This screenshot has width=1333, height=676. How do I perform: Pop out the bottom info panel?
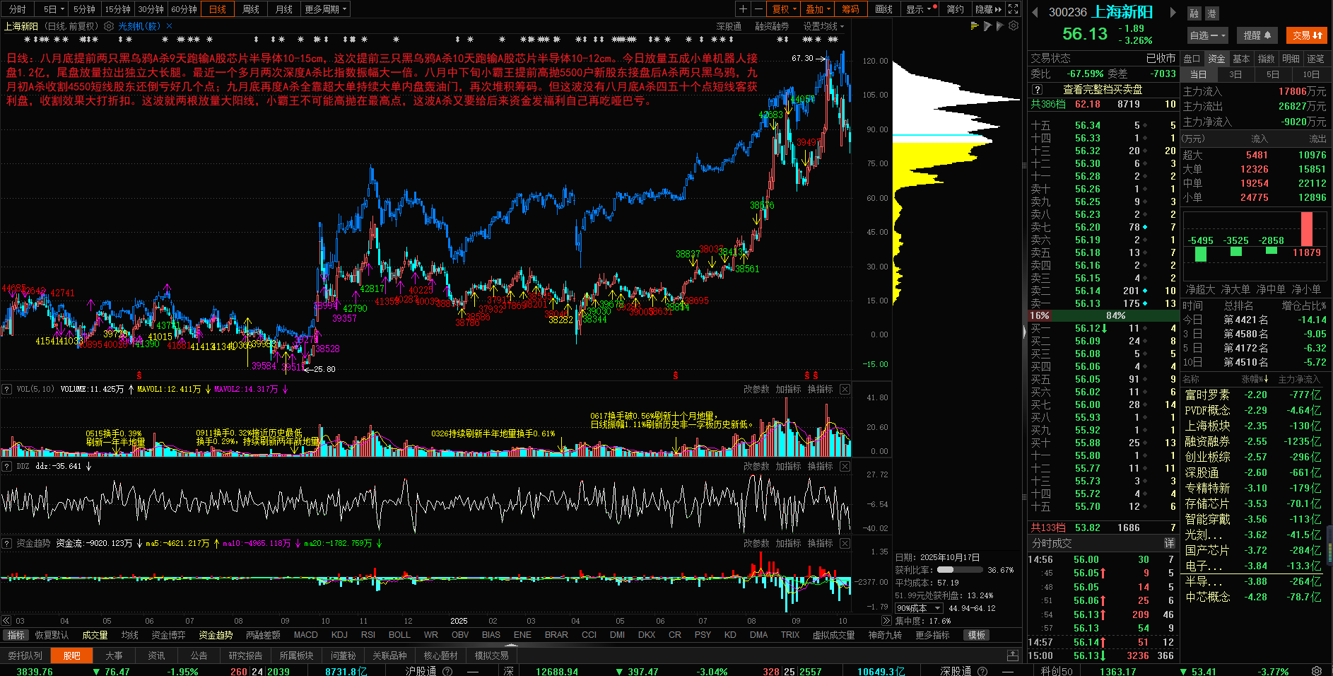click(1013, 655)
